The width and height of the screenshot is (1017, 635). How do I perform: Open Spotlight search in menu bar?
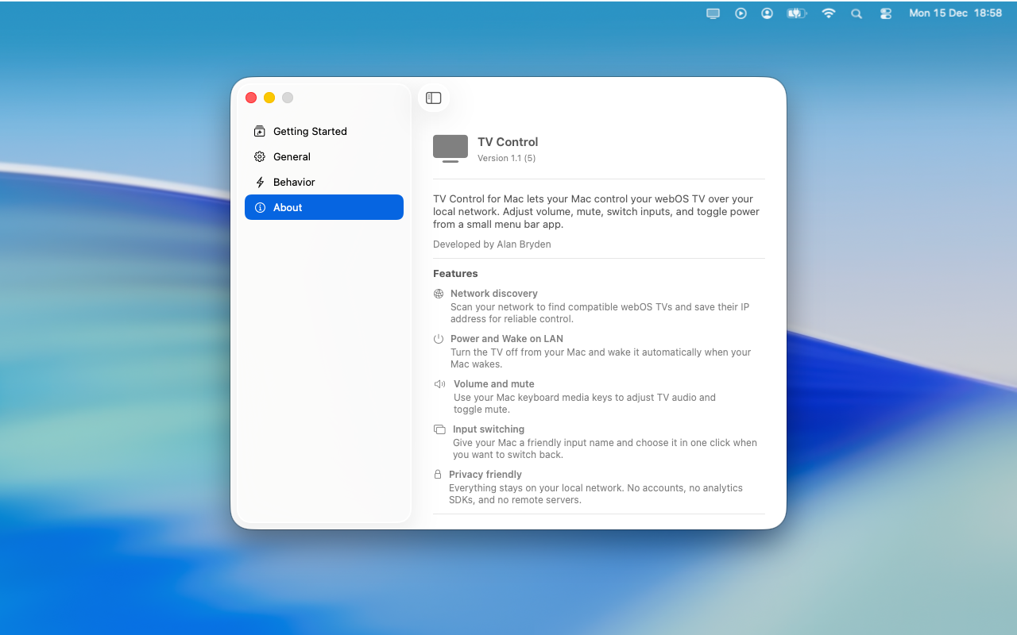[857, 13]
